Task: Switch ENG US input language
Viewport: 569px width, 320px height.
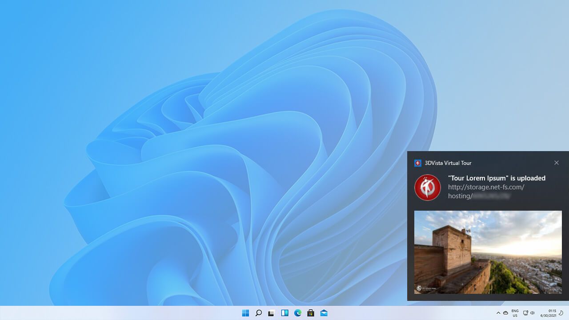Action: tap(515, 313)
